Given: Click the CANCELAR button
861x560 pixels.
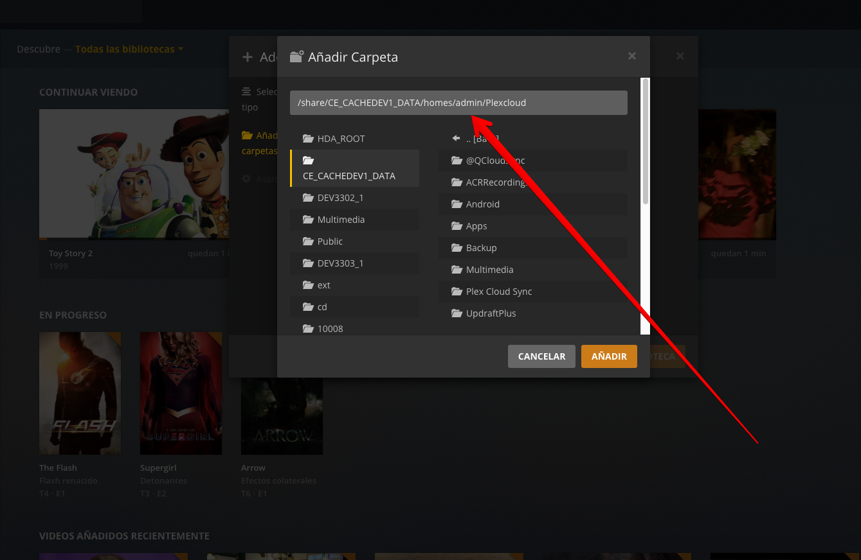Looking at the screenshot, I should pyautogui.click(x=541, y=356).
